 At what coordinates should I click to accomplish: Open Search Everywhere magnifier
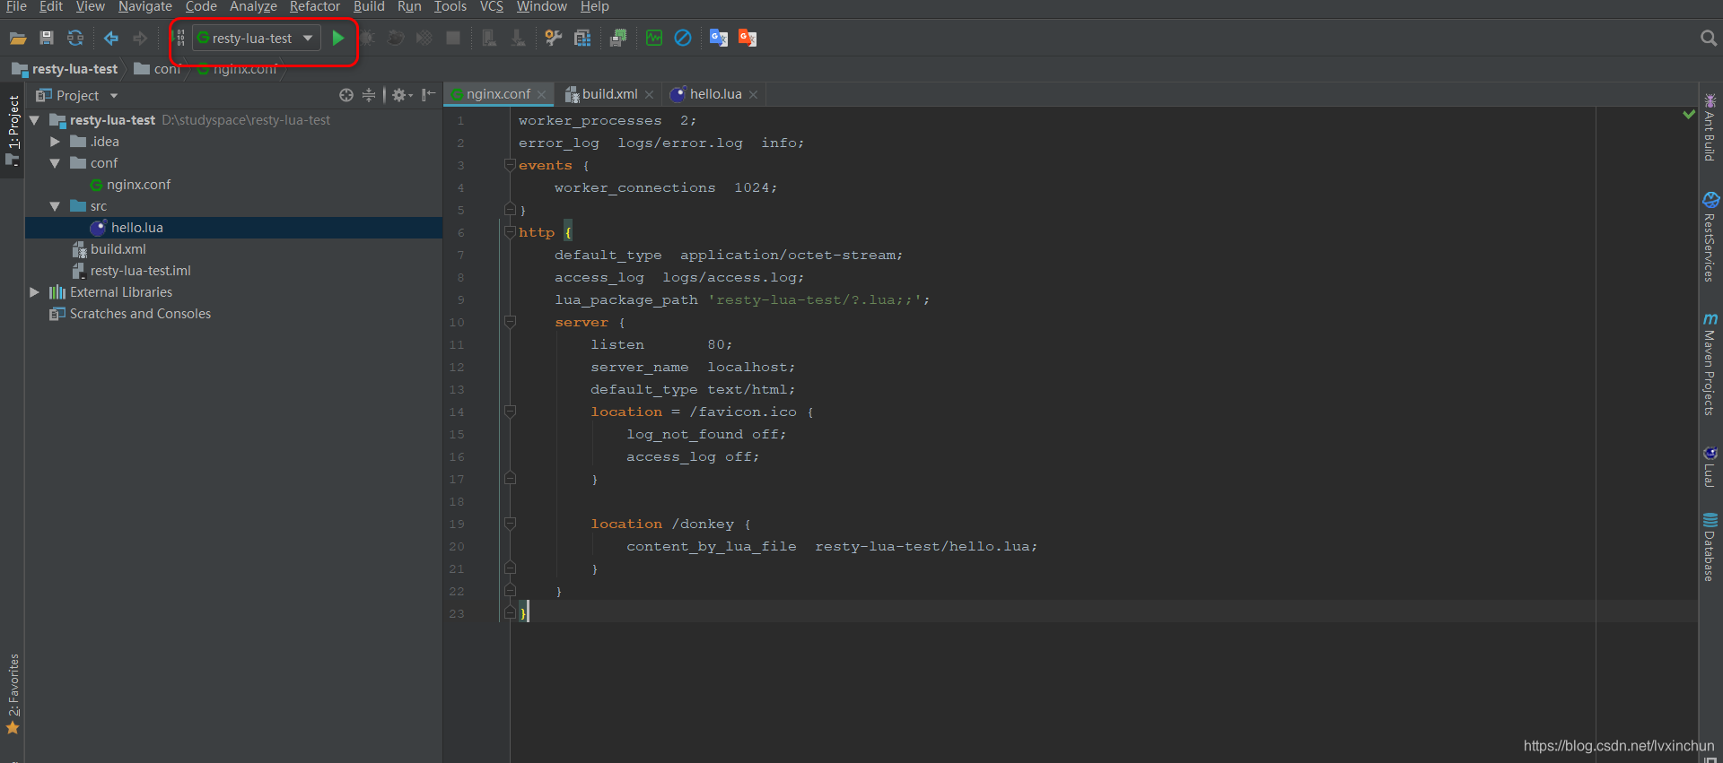coord(1709,38)
